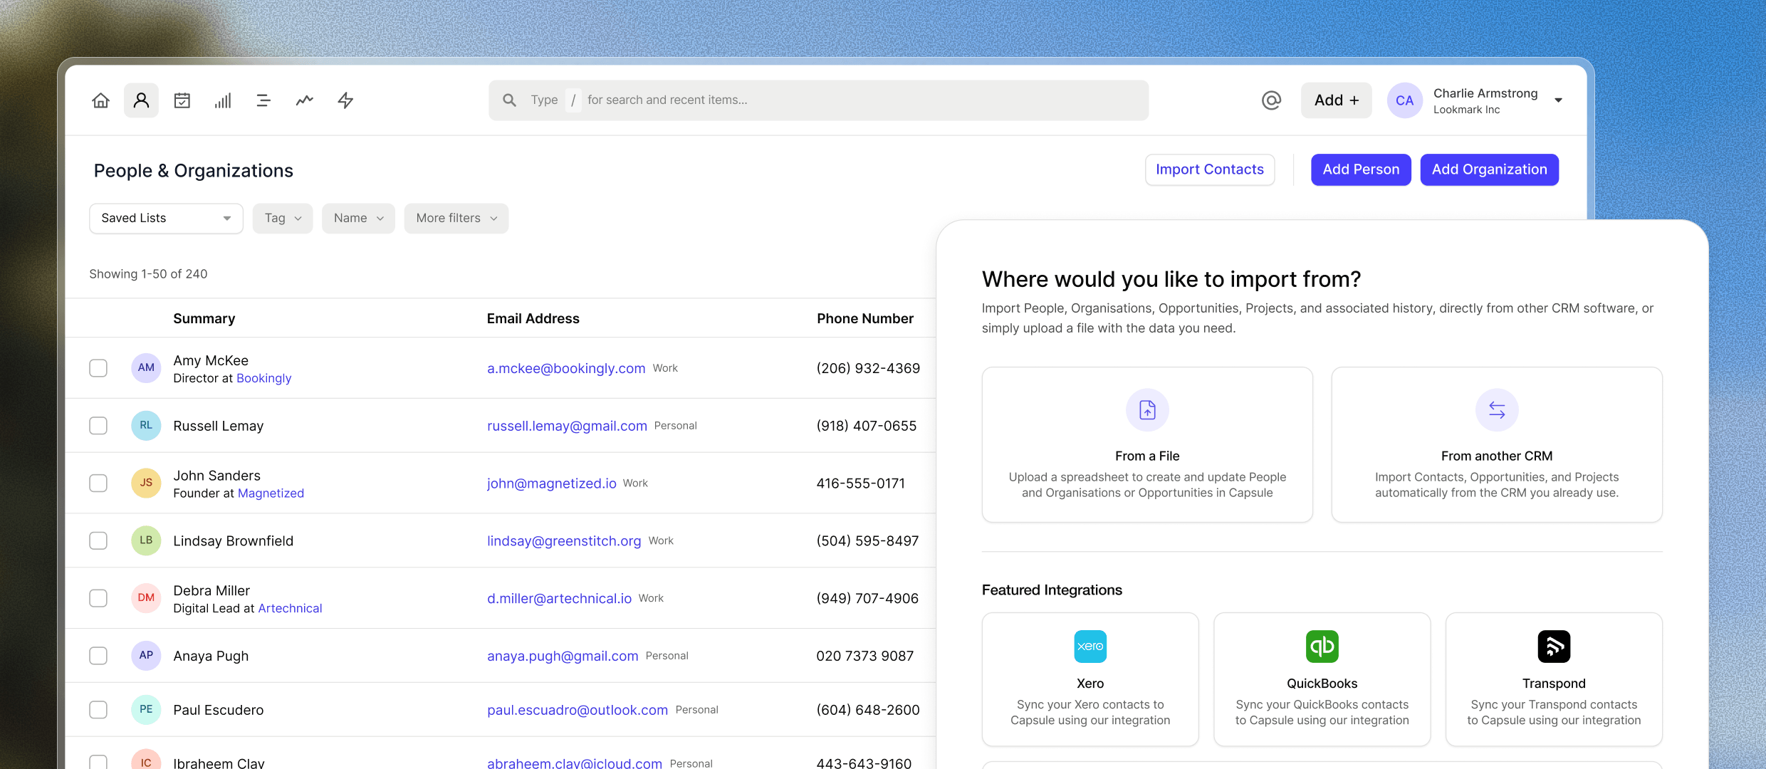Click the Projects list icon
Screen dimensions: 1766x769
pos(263,100)
